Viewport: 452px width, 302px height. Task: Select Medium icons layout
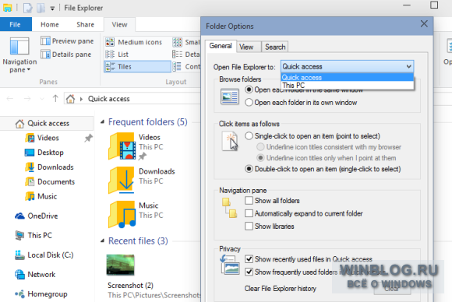133,42
